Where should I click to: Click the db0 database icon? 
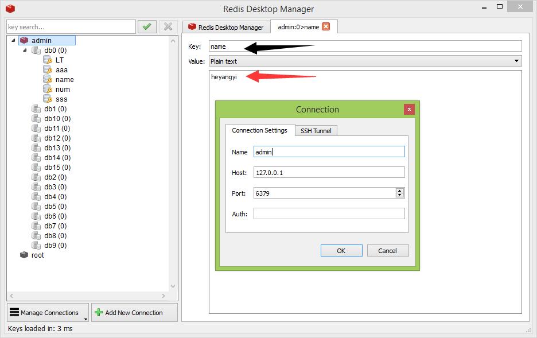click(36, 50)
